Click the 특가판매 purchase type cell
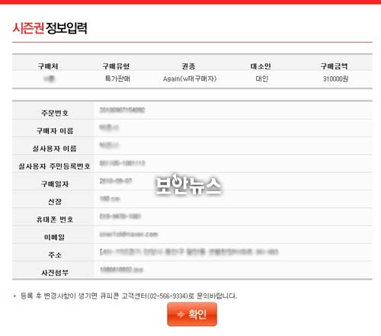Image resolution: width=381 pixels, height=336 pixels. point(117,78)
